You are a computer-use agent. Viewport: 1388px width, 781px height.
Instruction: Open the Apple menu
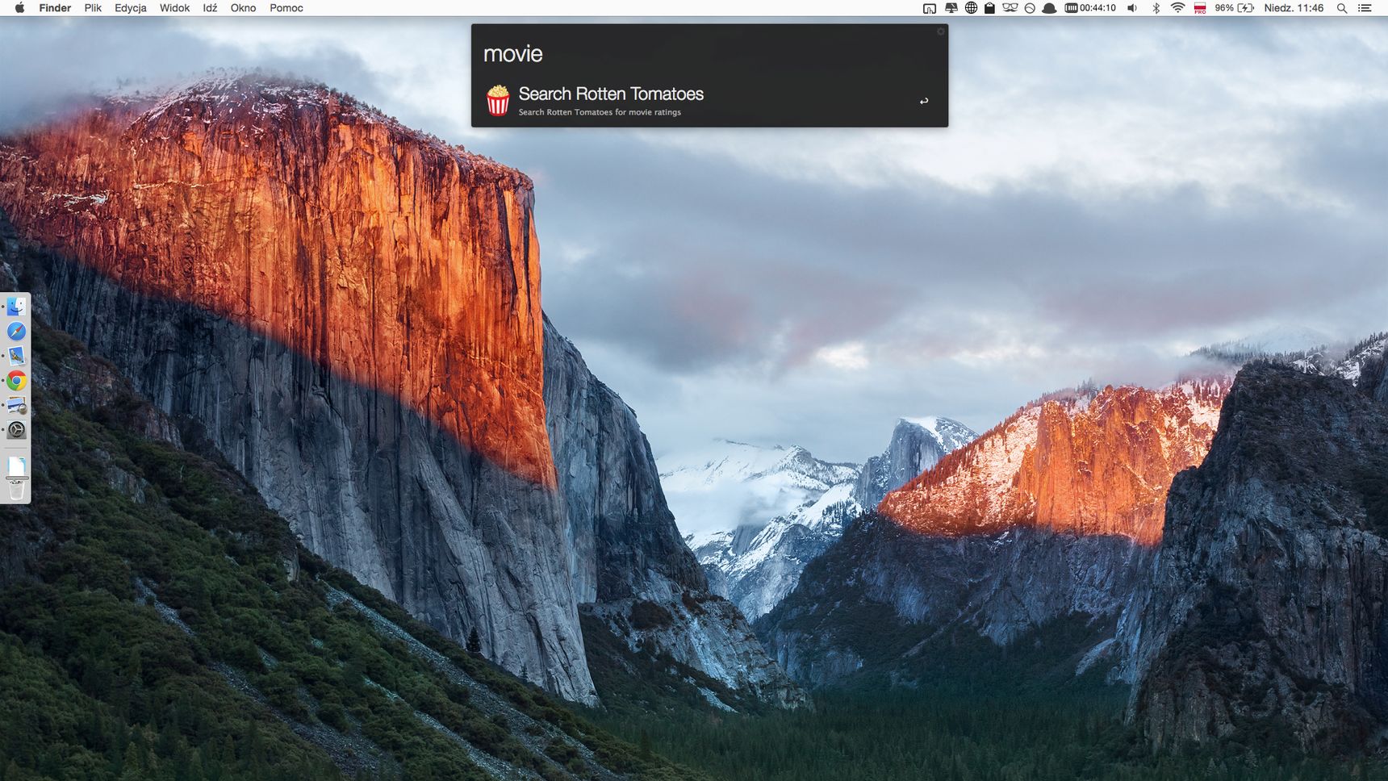point(19,8)
